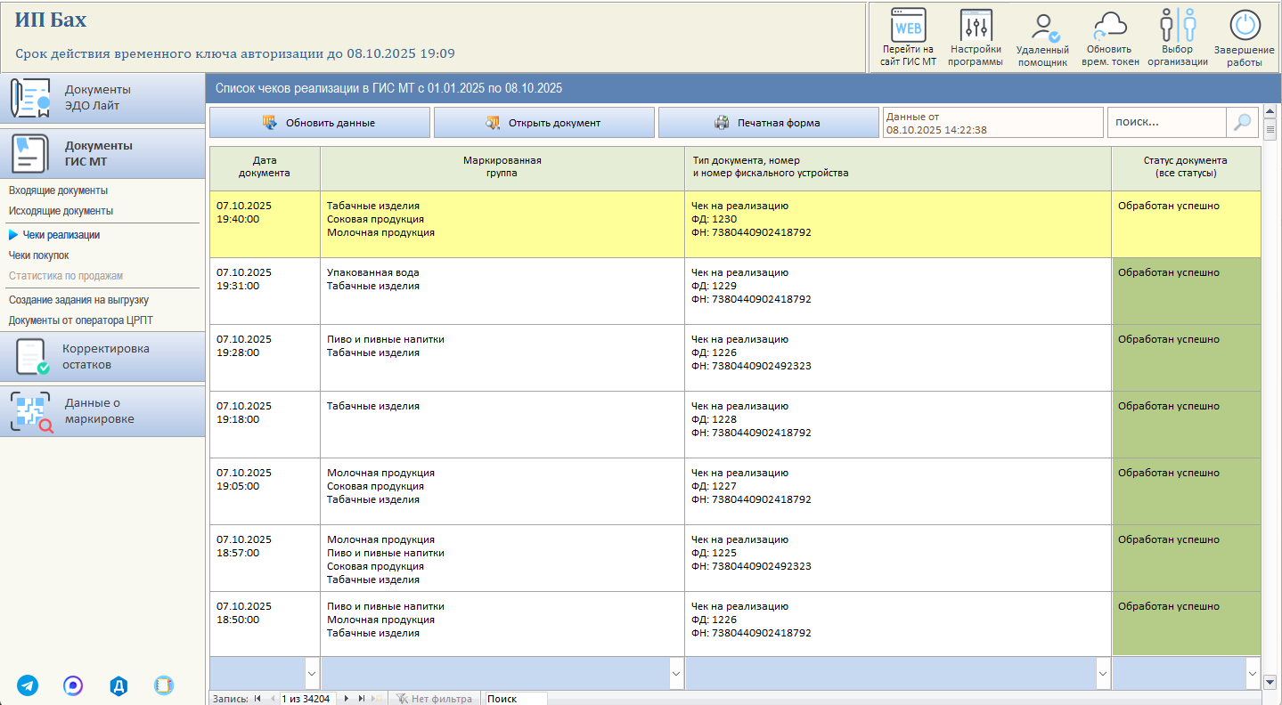Open the Маркированная группа filter dropdown
The height and width of the screenshot is (705, 1282).
[676, 674]
